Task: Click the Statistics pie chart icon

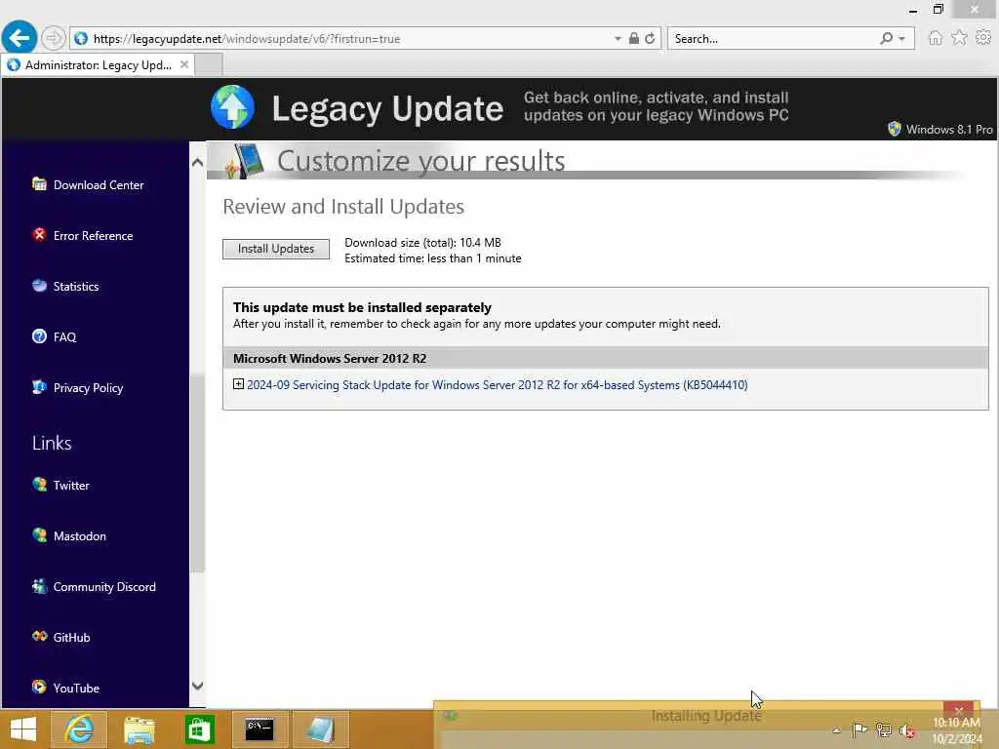Action: pyautogui.click(x=39, y=286)
